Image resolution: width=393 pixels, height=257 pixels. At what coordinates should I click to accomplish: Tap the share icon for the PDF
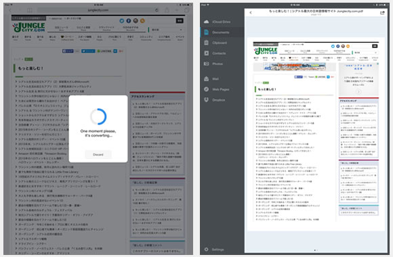(382, 13)
